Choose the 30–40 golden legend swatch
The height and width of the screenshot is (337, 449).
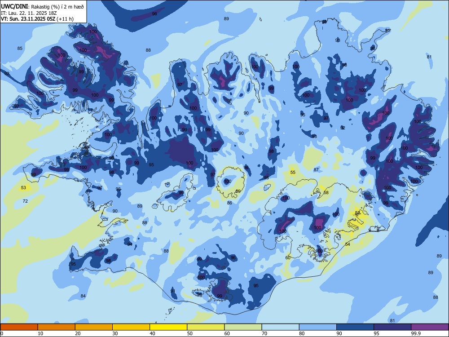[x=131, y=327]
